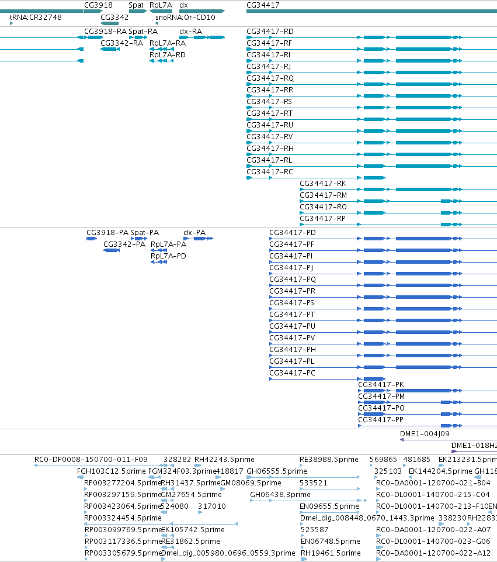Select transcript CG34417-RP
497x562 pixels.
click(323, 219)
